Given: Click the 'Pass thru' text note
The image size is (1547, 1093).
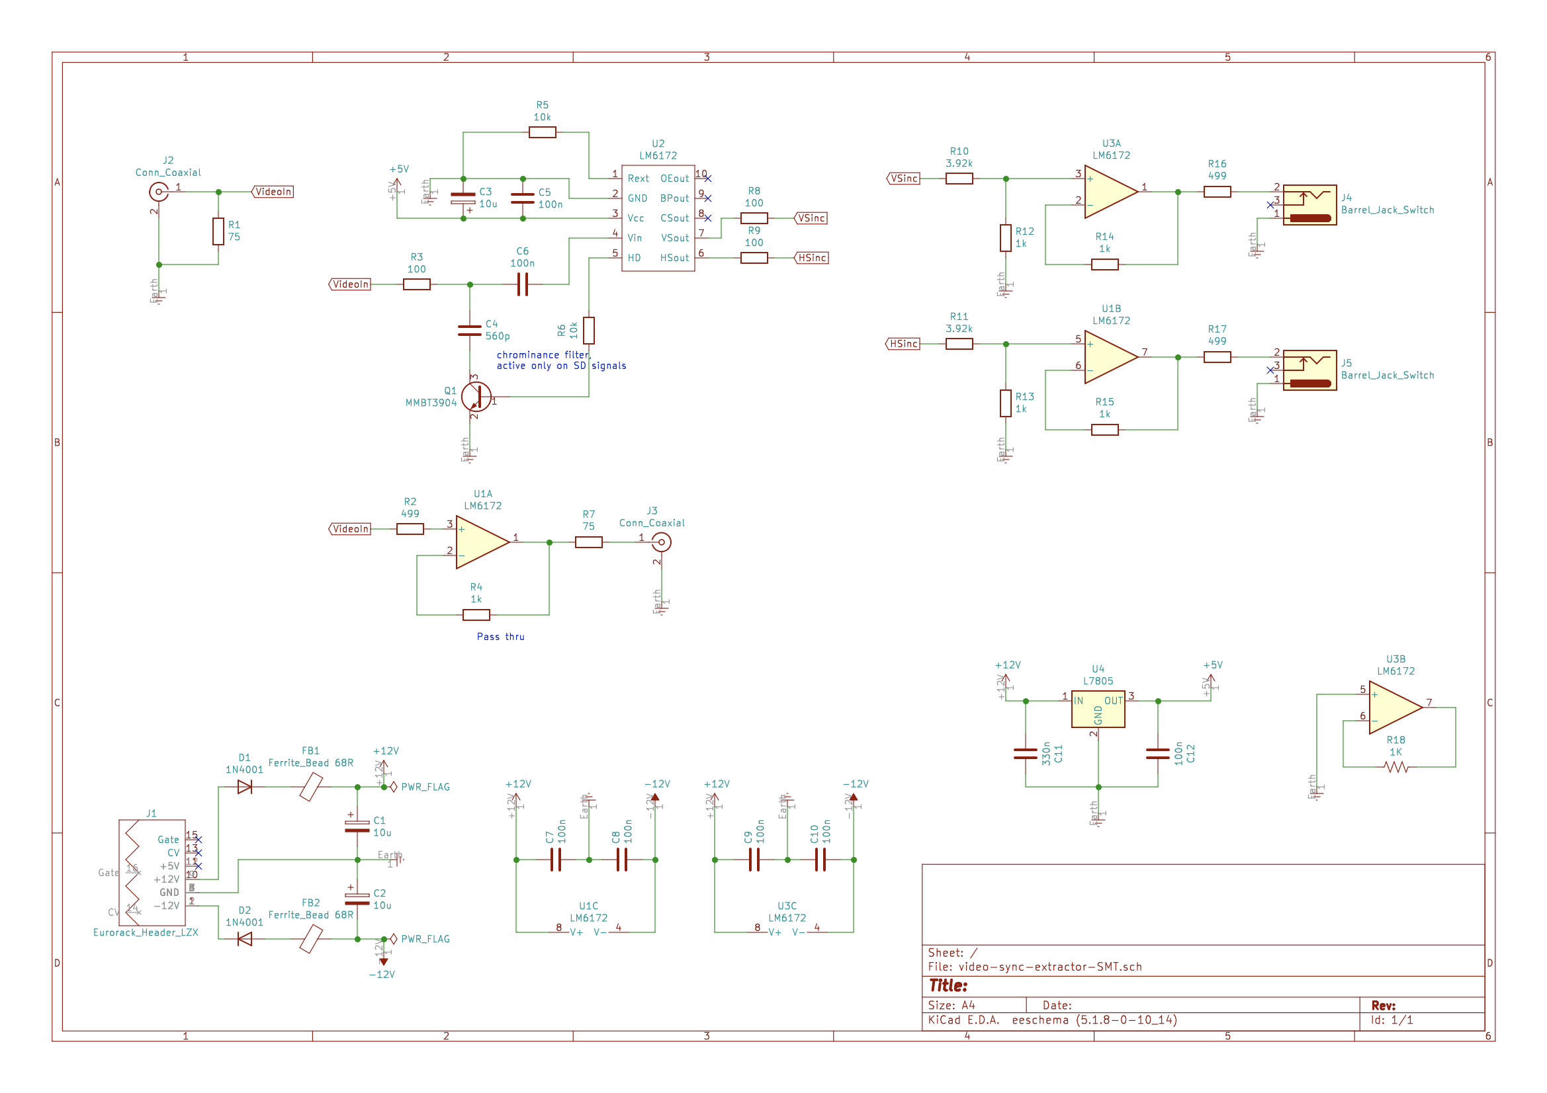Looking at the screenshot, I should pos(501,636).
